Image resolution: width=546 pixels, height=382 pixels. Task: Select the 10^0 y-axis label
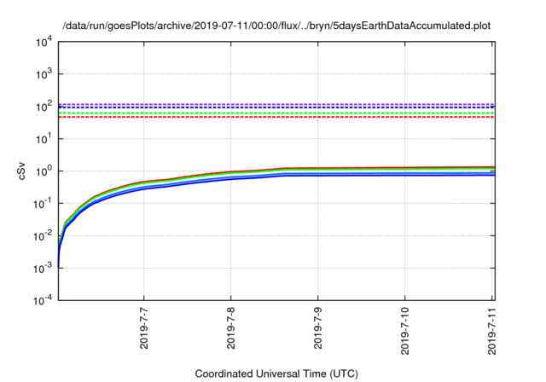pyautogui.click(x=44, y=171)
